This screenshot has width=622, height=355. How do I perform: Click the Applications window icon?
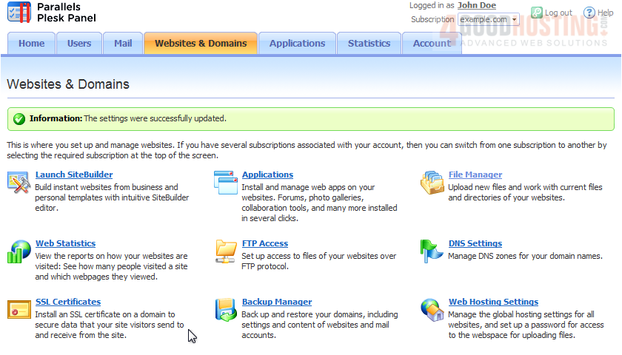tap(225, 182)
